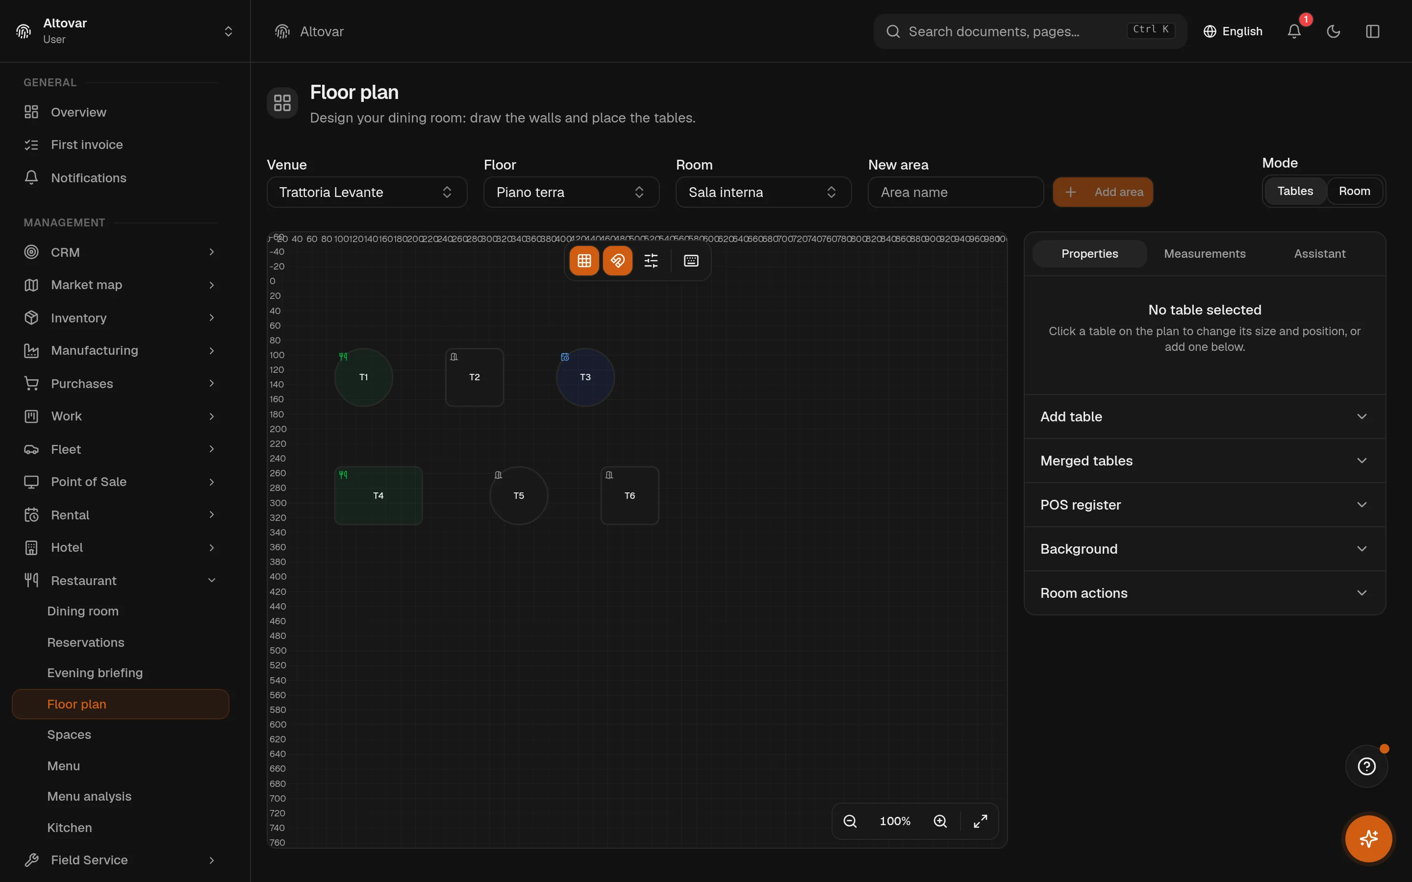Screen dimensions: 1412x882
Task: Focus the Area name input field
Action: pyautogui.click(x=956, y=193)
